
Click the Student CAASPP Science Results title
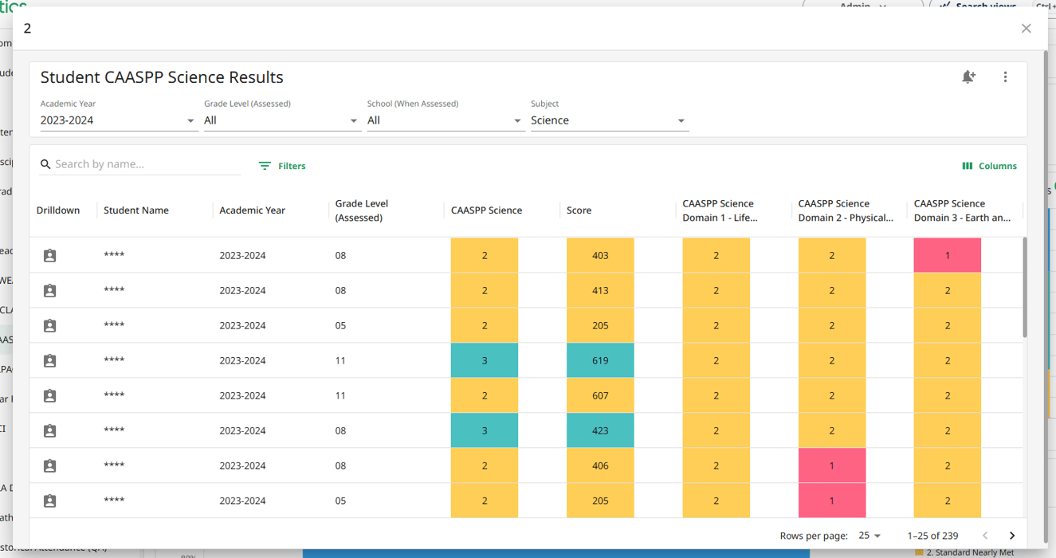162,77
